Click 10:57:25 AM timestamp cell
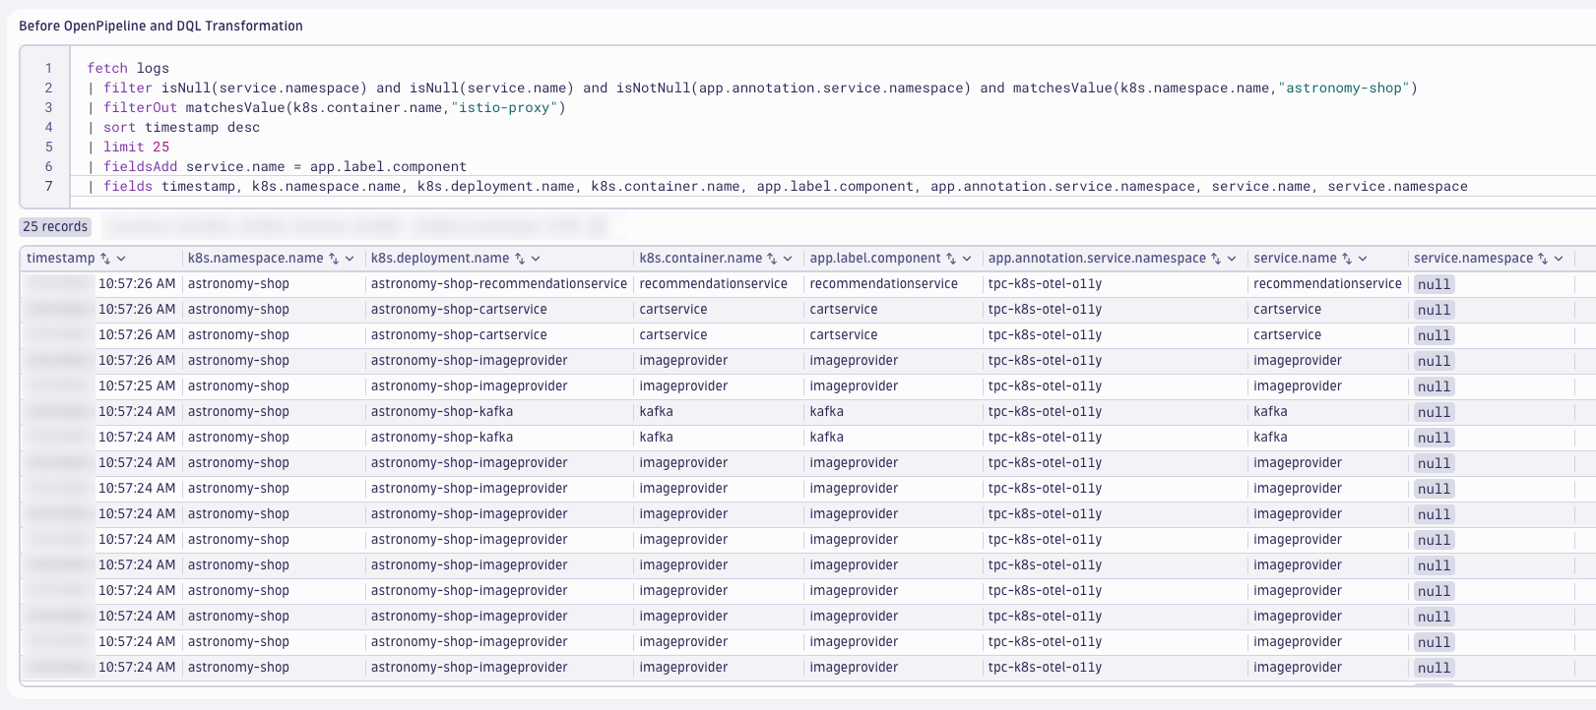 pos(137,385)
